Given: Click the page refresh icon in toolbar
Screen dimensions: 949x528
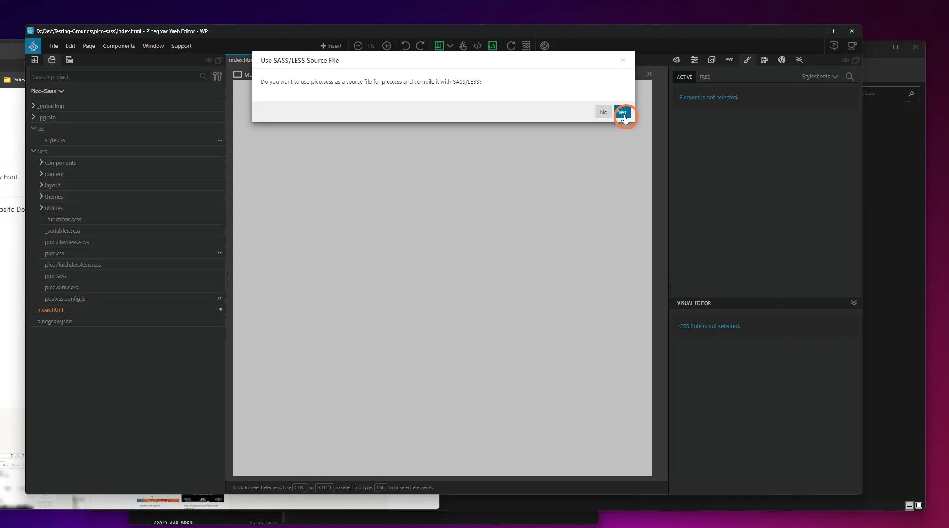Looking at the screenshot, I should [x=511, y=46].
